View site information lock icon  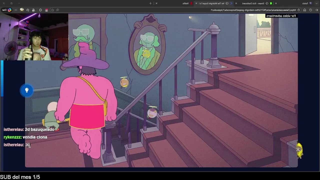(298, 10)
